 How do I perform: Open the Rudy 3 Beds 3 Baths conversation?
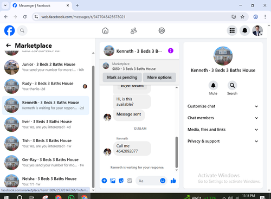click(46, 86)
